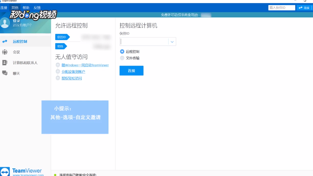
Task: Click the 控制远程计算机 heading
Action: coord(138,25)
